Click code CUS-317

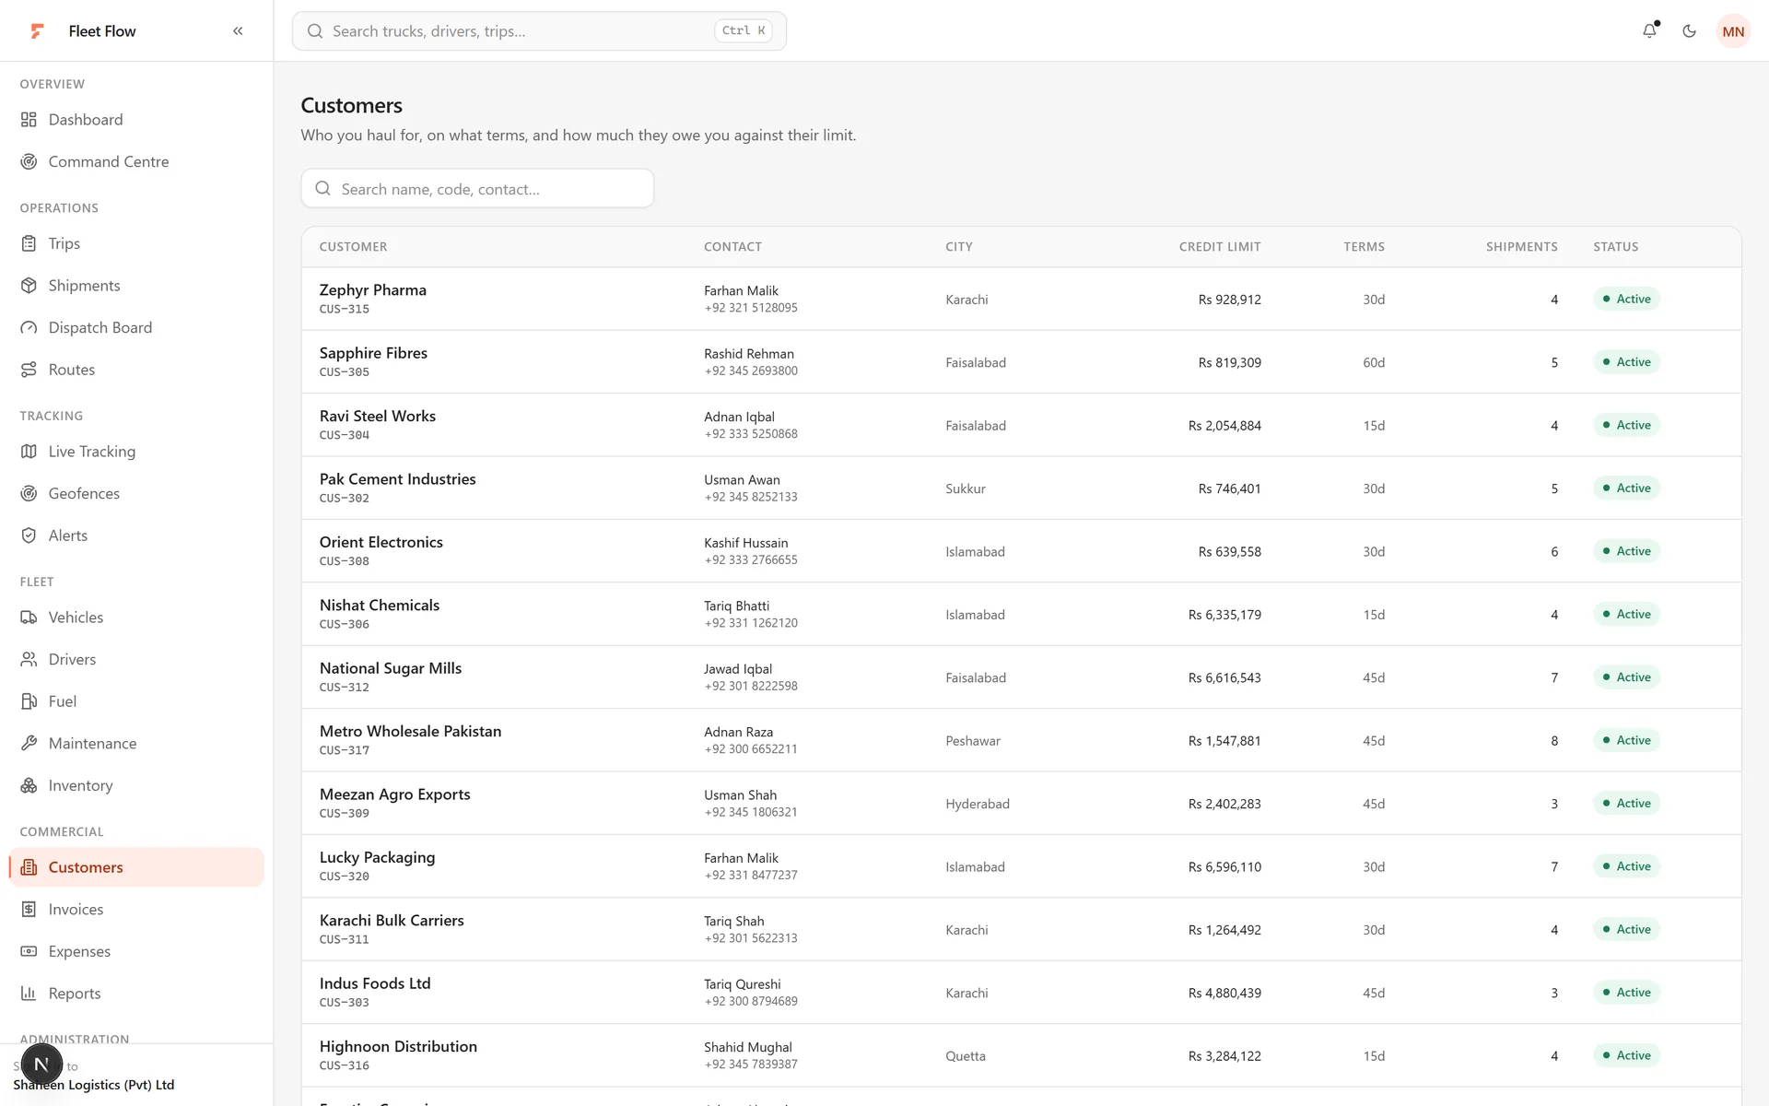[x=345, y=750]
